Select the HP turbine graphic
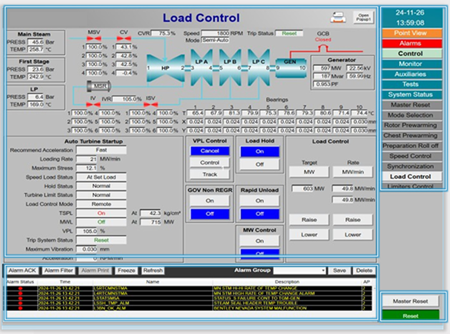The image size is (450, 334). coord(165,68)
